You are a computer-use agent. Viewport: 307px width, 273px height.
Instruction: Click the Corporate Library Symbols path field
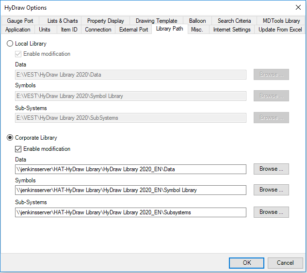[x=130, y=190]
